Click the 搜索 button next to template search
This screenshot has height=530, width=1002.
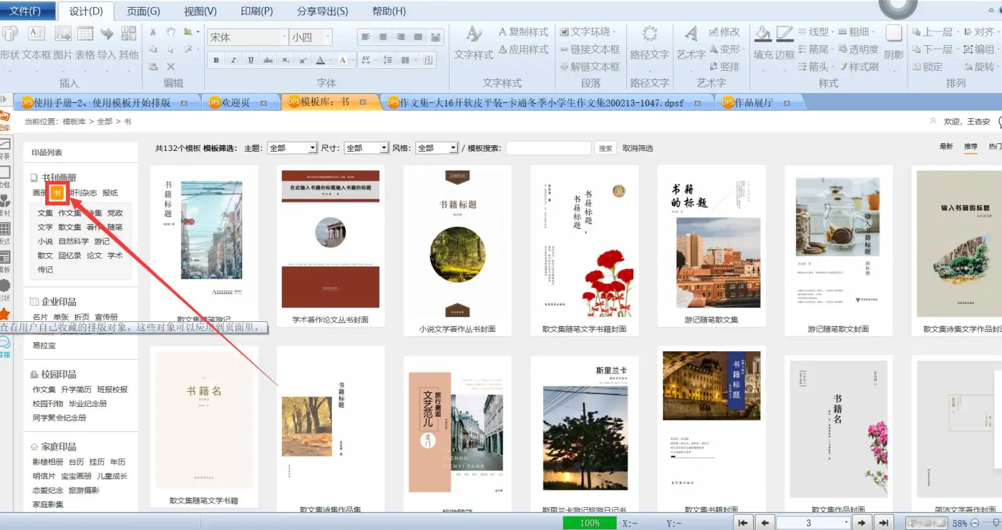pyautogui.click(x=606, y=148)
